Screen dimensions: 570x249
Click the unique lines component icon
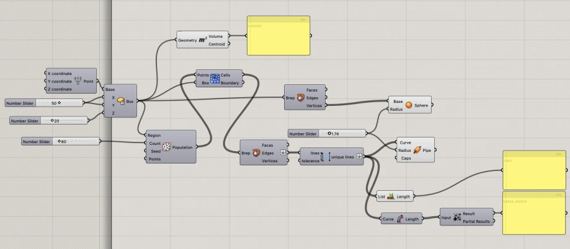coord(325,157)
